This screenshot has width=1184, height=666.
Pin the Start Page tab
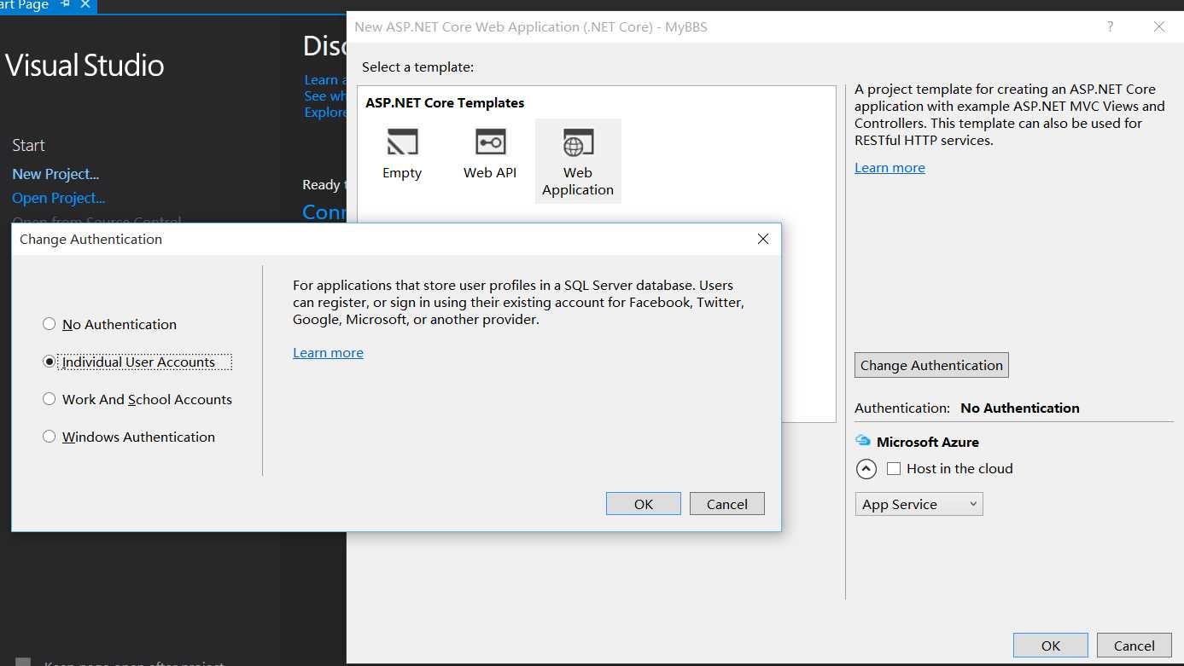(66, 4)
